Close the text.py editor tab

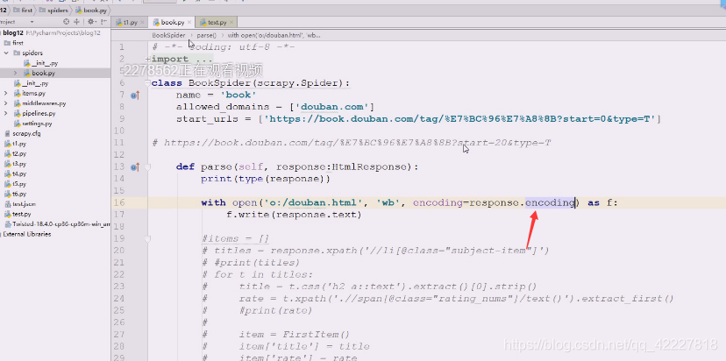click(x=231, y=22)
